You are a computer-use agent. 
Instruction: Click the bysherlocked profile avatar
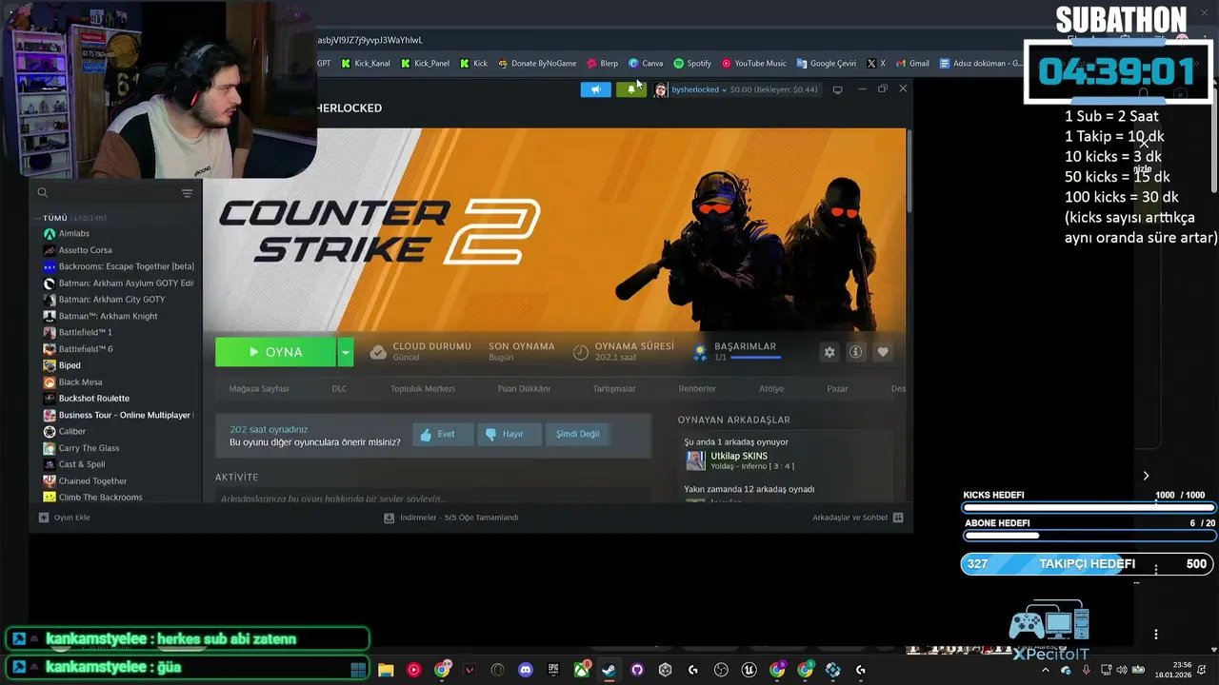(x=660, y=89)
